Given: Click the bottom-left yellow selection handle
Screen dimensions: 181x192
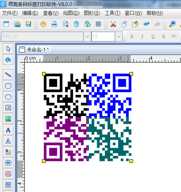Looking at the screenshot, I should 44,161.
